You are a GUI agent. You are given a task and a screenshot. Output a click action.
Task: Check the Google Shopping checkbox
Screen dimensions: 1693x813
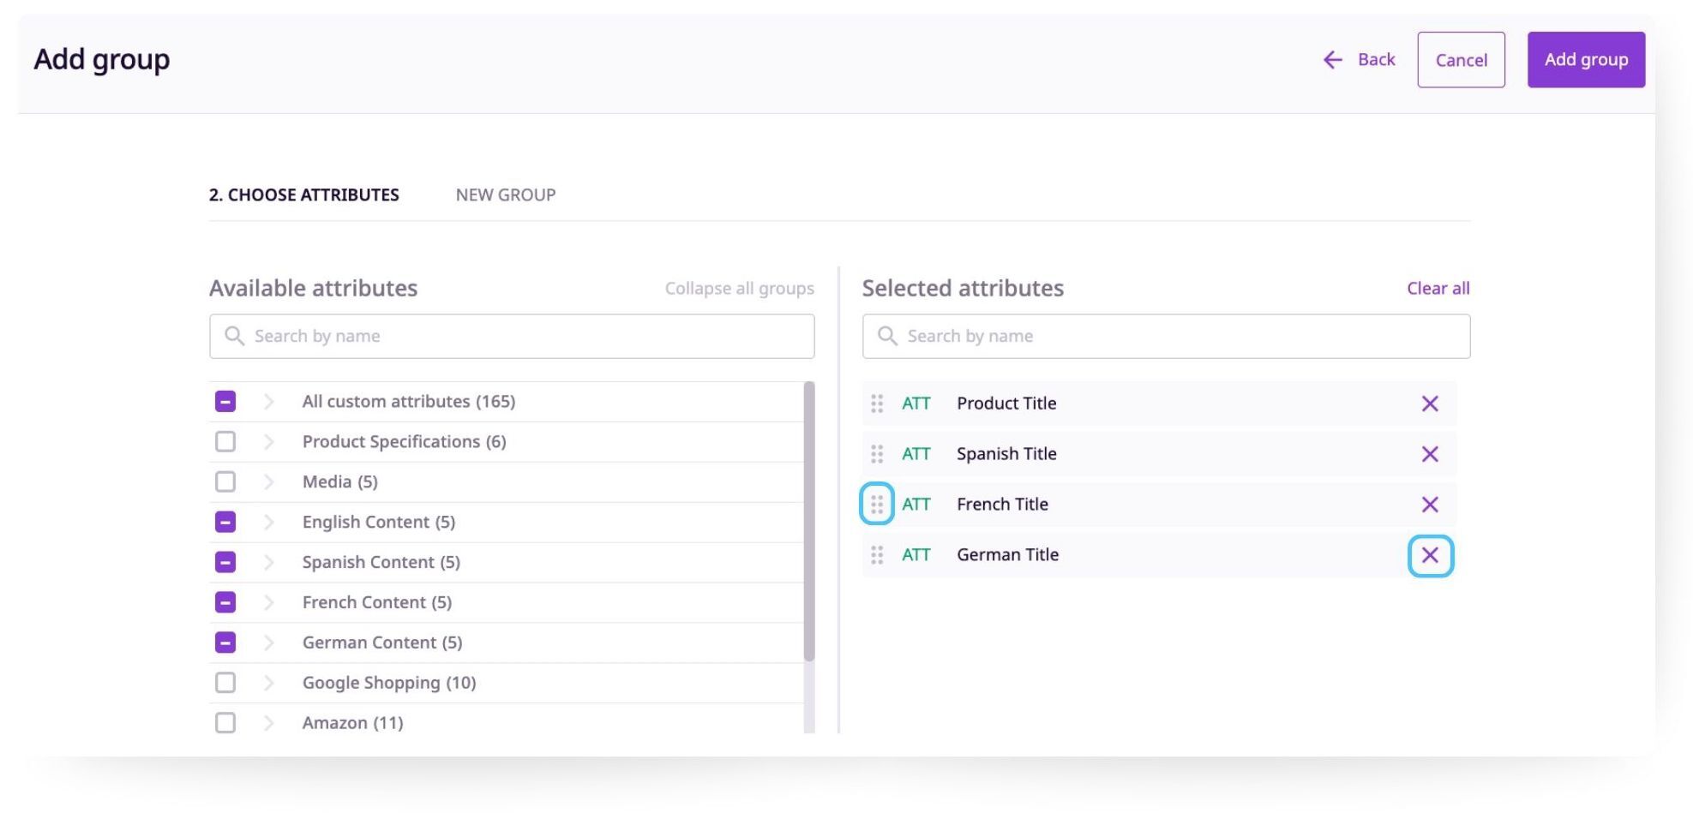(225, 682)
